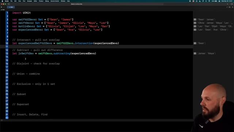This screenshot has height=132, width=234.
Task: Toggle the navigator sidebar icon in title bar
Action: (x=9, y=4)
